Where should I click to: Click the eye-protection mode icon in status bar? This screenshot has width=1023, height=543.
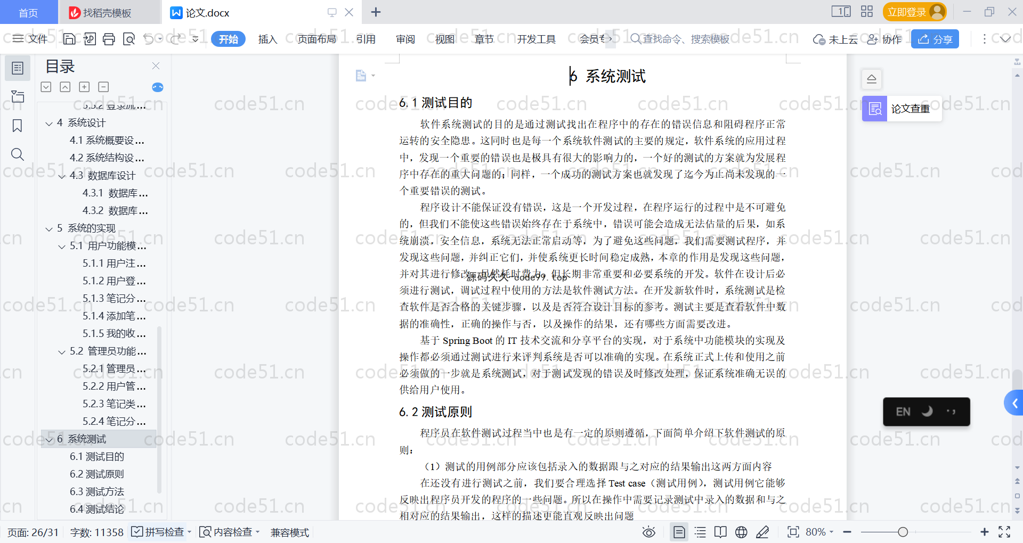[648, 532]
